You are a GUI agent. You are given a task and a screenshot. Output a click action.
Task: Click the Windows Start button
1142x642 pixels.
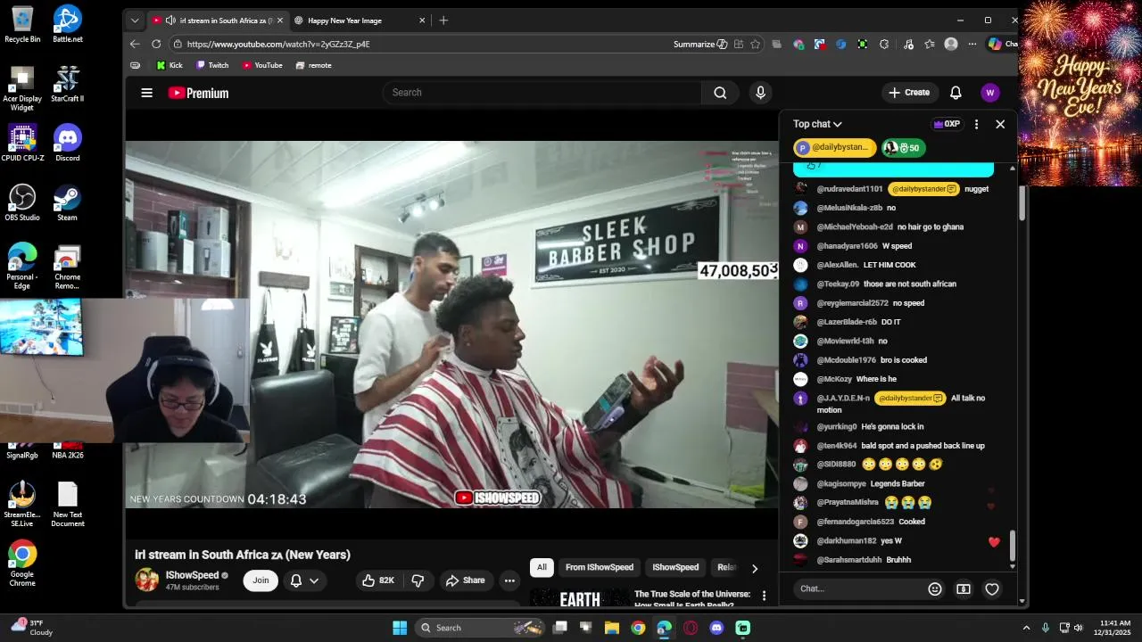[x=400, y=628]
